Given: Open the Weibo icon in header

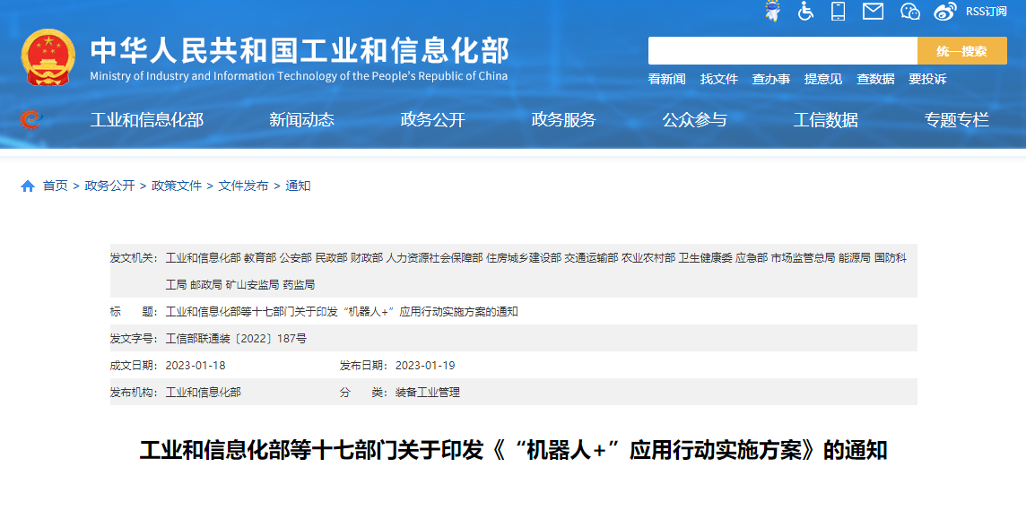Looking at the screenshot, I should [944, 11].
